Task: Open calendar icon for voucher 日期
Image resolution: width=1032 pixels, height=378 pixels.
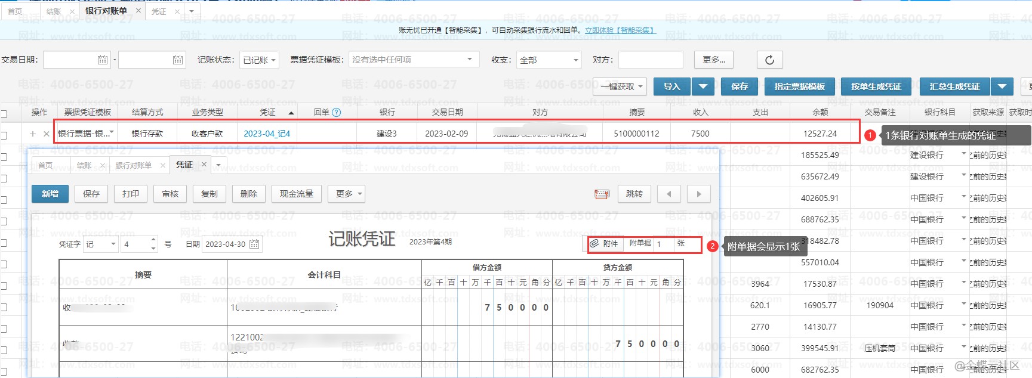Action: 254,244
